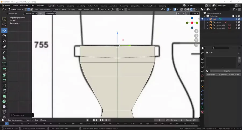The height and width of the screenshot is (130, 242).
Task: Open the Опции dropdown
Action: (x=194, y=13)
